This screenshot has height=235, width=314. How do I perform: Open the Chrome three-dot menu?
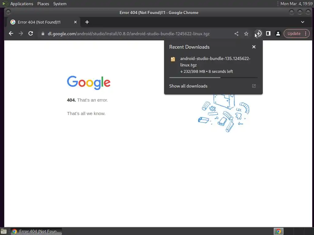pos(306,34)
